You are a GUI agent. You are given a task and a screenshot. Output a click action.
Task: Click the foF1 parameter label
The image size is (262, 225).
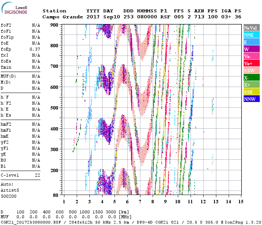pos(6,31)
